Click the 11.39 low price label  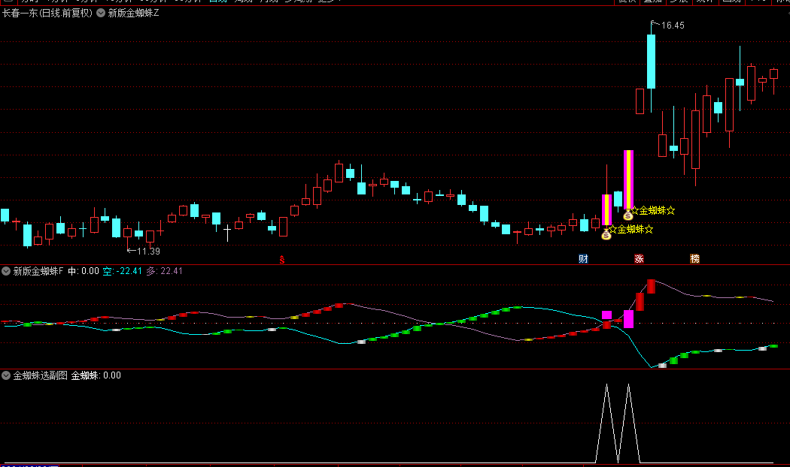pos(149,252)
